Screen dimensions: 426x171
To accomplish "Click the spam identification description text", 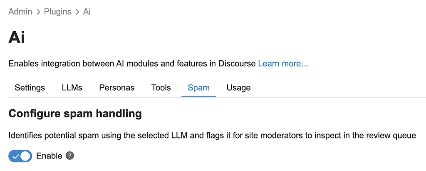I will click(x=212, y=136).
